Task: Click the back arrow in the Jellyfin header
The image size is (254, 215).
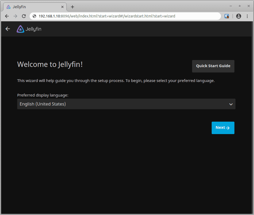Action: pos(7,29)
